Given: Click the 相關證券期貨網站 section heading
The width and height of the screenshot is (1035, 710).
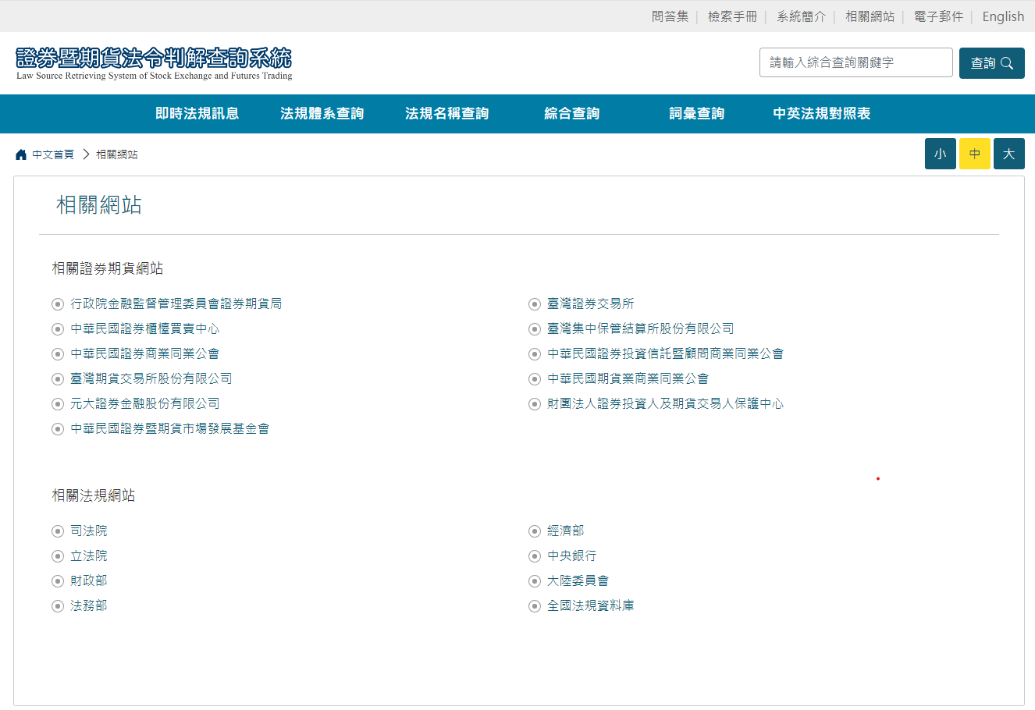Looking at the screenshot, I should tap(108, 268).
